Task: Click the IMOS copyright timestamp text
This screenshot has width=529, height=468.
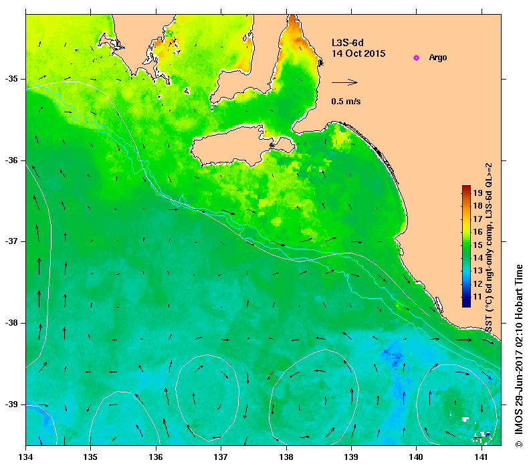Action: (518, 356)
